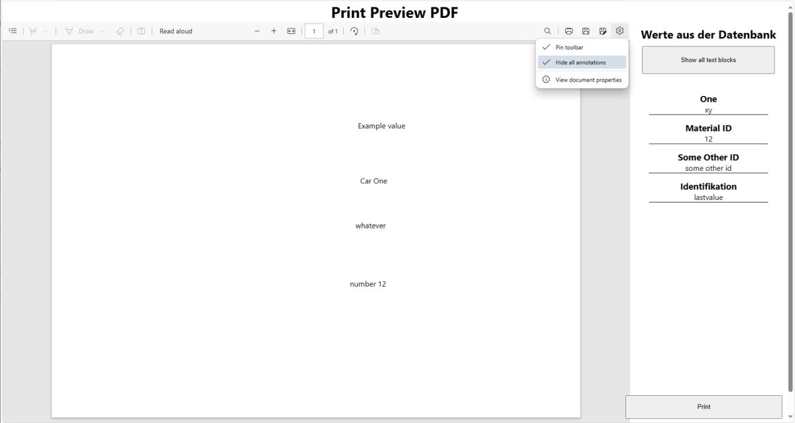795x423 pixels.
Task: Rotate the page using rotate icon
Action: click(x=354, y=31)
